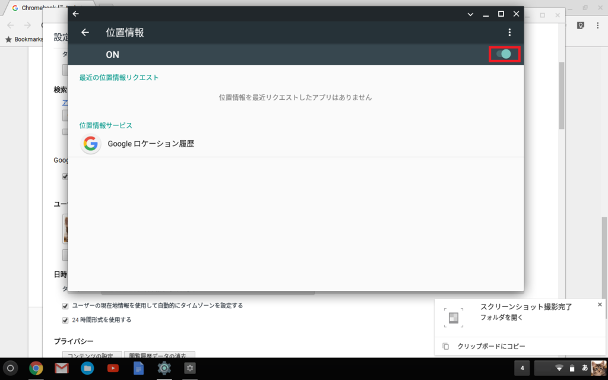Open the three-dot overflow menu in Location settings
The image size is (608, 380).
coord(509,32)
